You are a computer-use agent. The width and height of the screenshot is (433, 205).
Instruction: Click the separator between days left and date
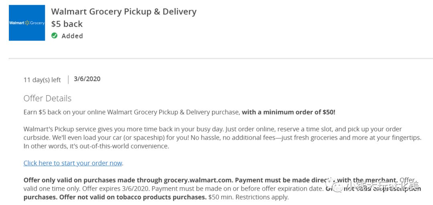(x=68, y=79)
